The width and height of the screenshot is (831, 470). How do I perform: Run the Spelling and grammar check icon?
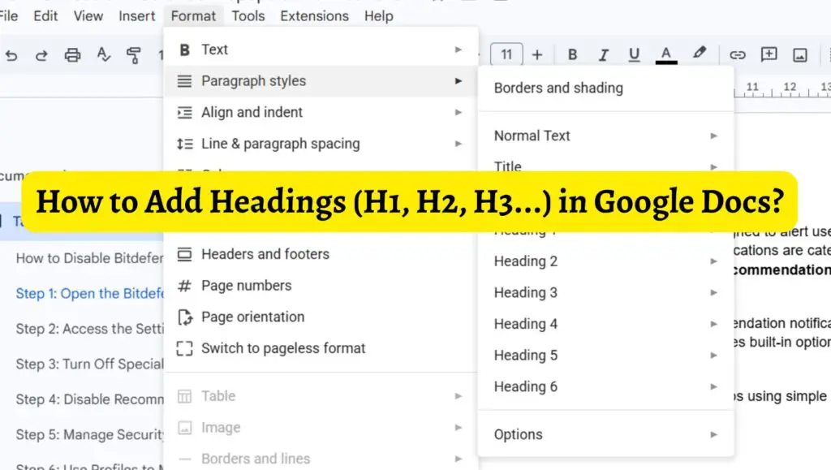[x=103, y=55]
